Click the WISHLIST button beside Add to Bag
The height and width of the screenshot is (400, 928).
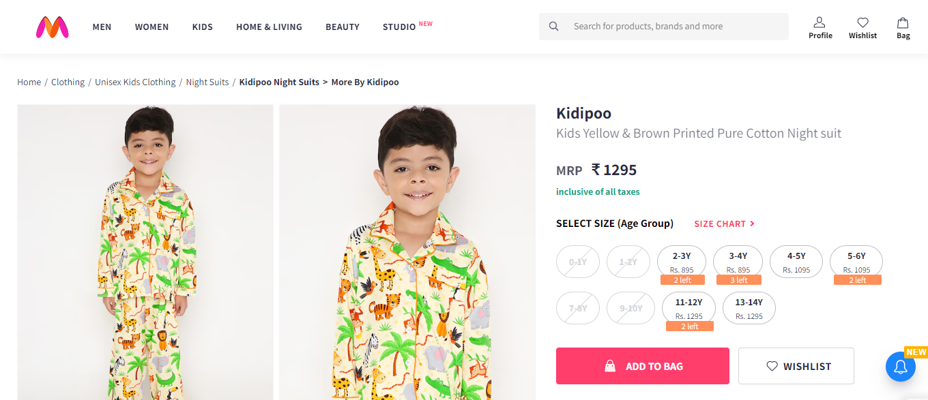click(796, 366)
